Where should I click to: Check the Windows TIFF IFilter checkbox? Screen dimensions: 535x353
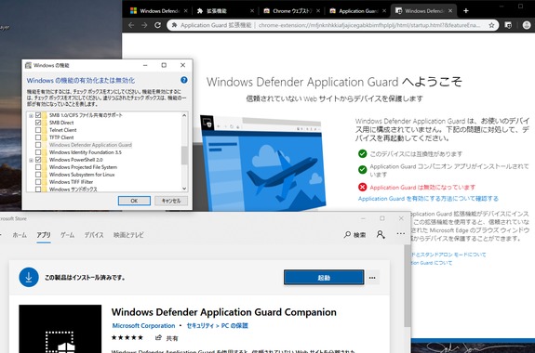pos(38,182)
